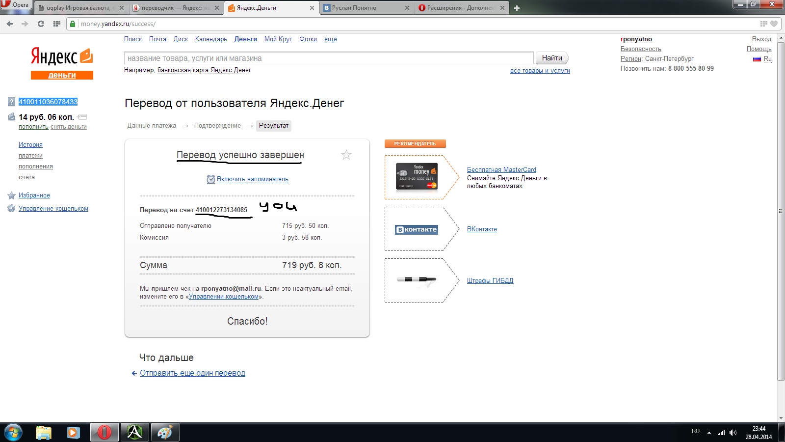Open Почта in the top navigation
This screenshot has width=785, height=442.
click(157, 39)
